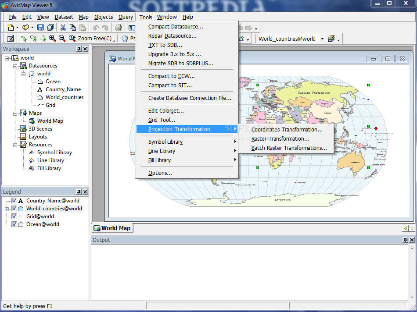Toggle World_countries@world layer checkbox
The width and height of the screenshot is (417, 312).
[x=14, y=209]
